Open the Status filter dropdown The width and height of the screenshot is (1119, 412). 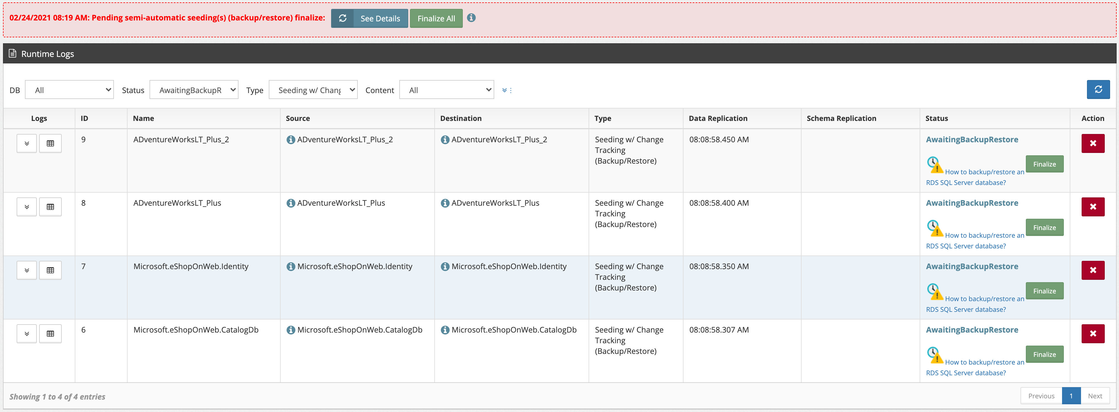[194, 90]
